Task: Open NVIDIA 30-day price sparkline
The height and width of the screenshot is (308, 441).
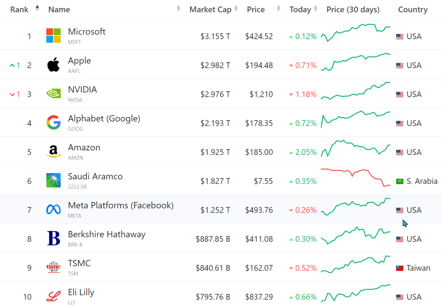Action: 356,91
